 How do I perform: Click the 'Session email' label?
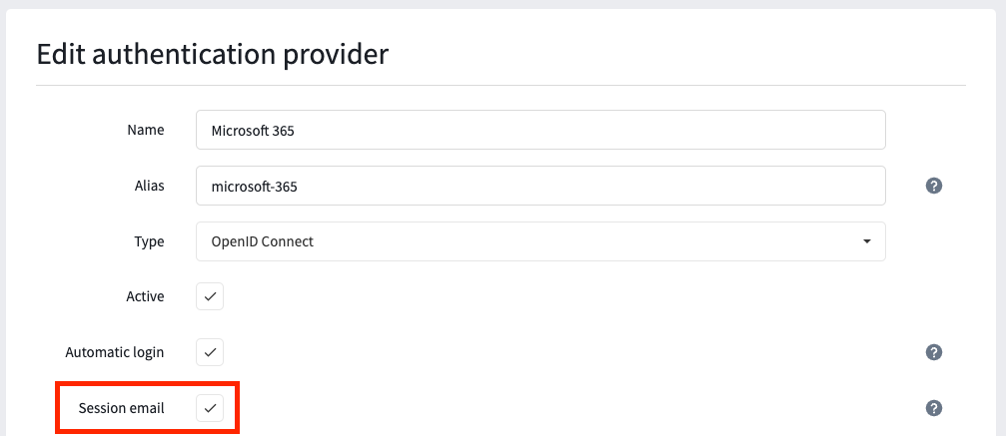coord(121,408)
